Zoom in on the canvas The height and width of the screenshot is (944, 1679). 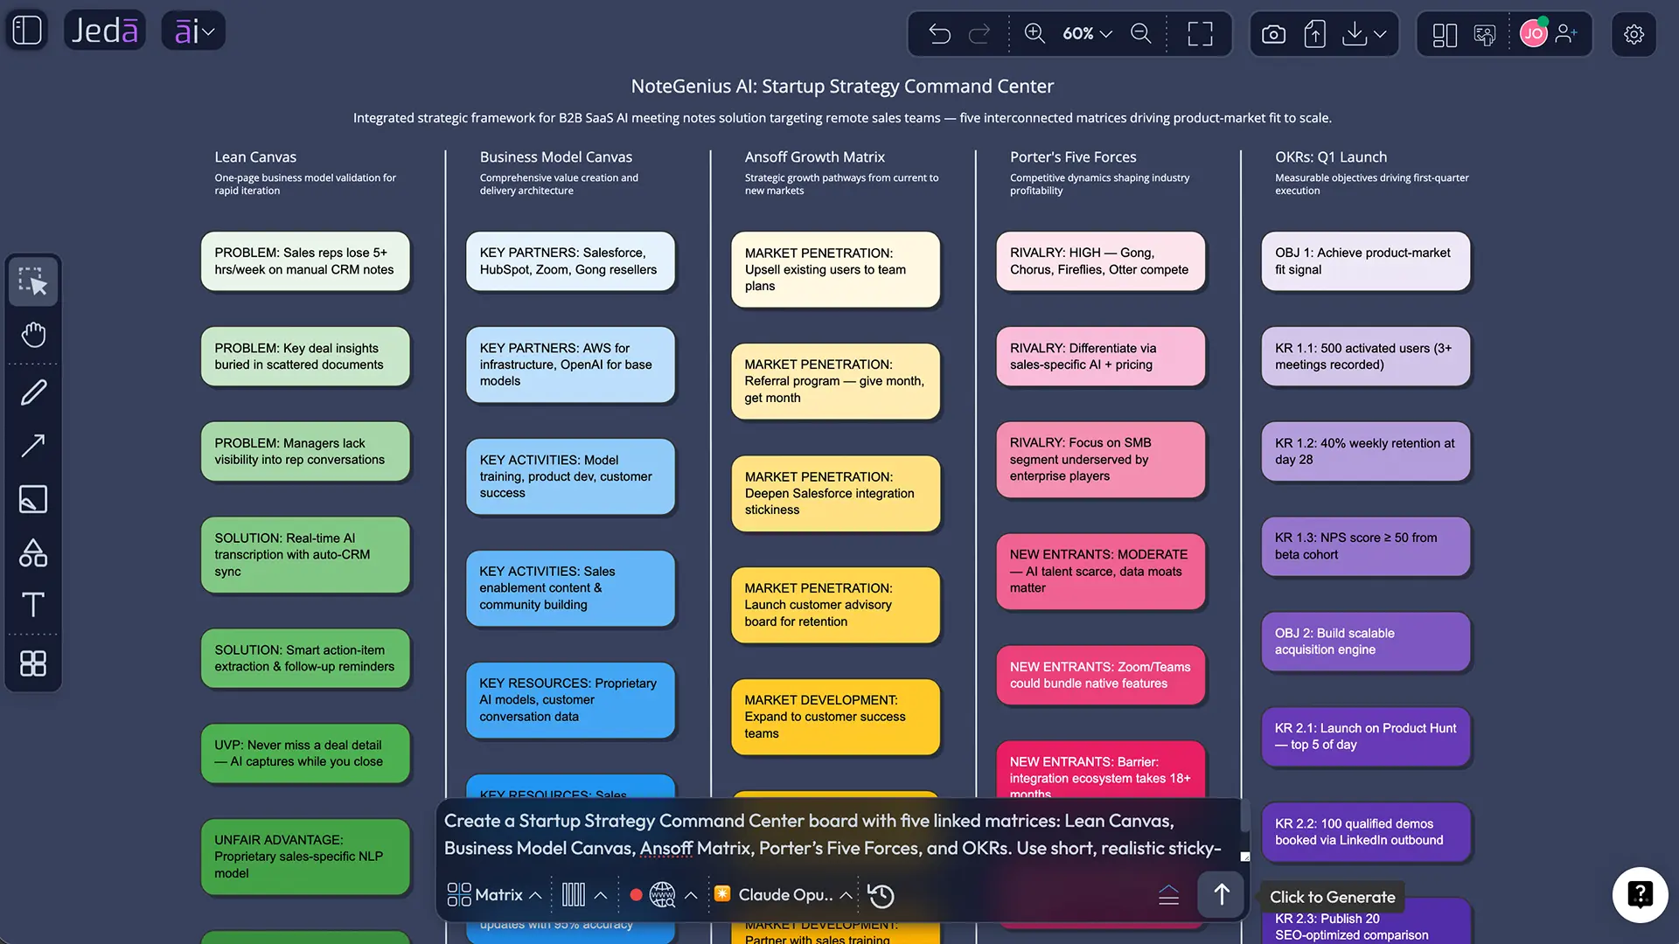[x=1035, y=33]
